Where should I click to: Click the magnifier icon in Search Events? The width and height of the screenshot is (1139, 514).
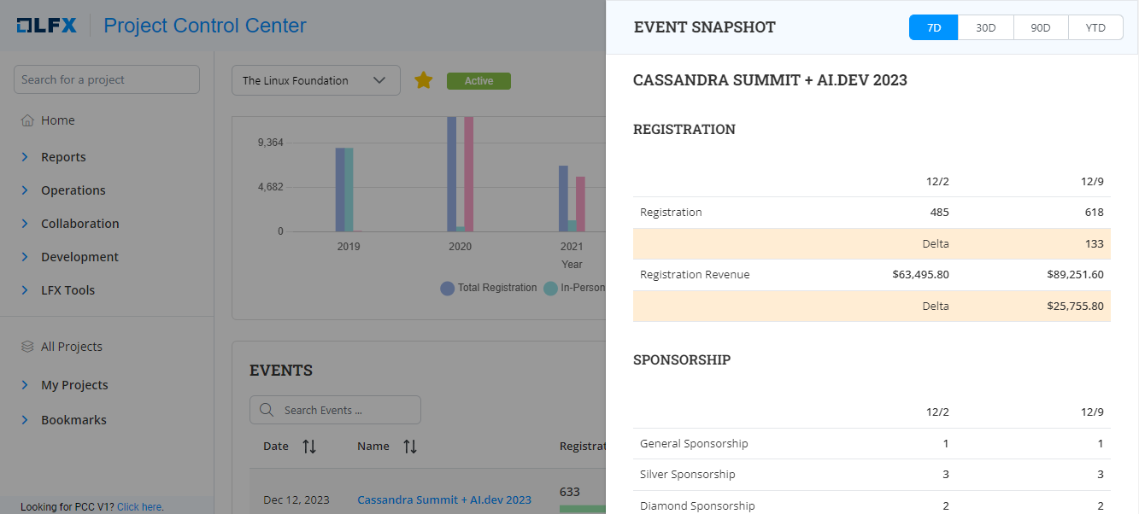tap(267, 410)
